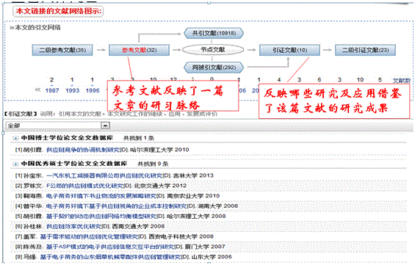Select year 1987 on the timeline
The width and height of the screenshot is (415, 265).
(52, 90)
